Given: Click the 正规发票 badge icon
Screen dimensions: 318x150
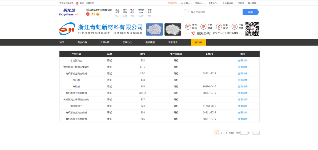Looking at the screenshot, I should click(235, 27).
